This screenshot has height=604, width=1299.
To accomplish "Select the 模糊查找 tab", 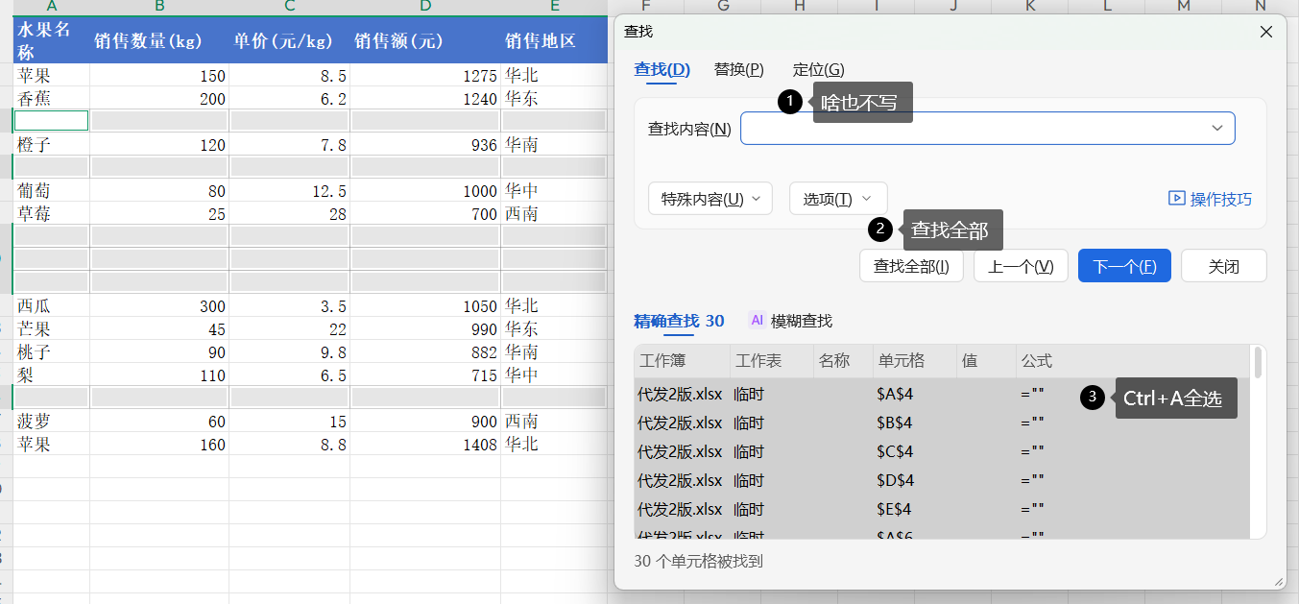I will tap(802, 321).
